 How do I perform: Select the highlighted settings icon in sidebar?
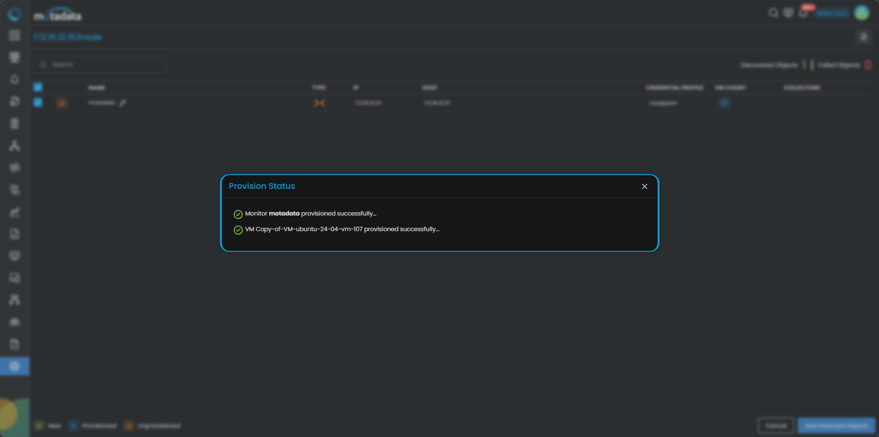[15, 366]
